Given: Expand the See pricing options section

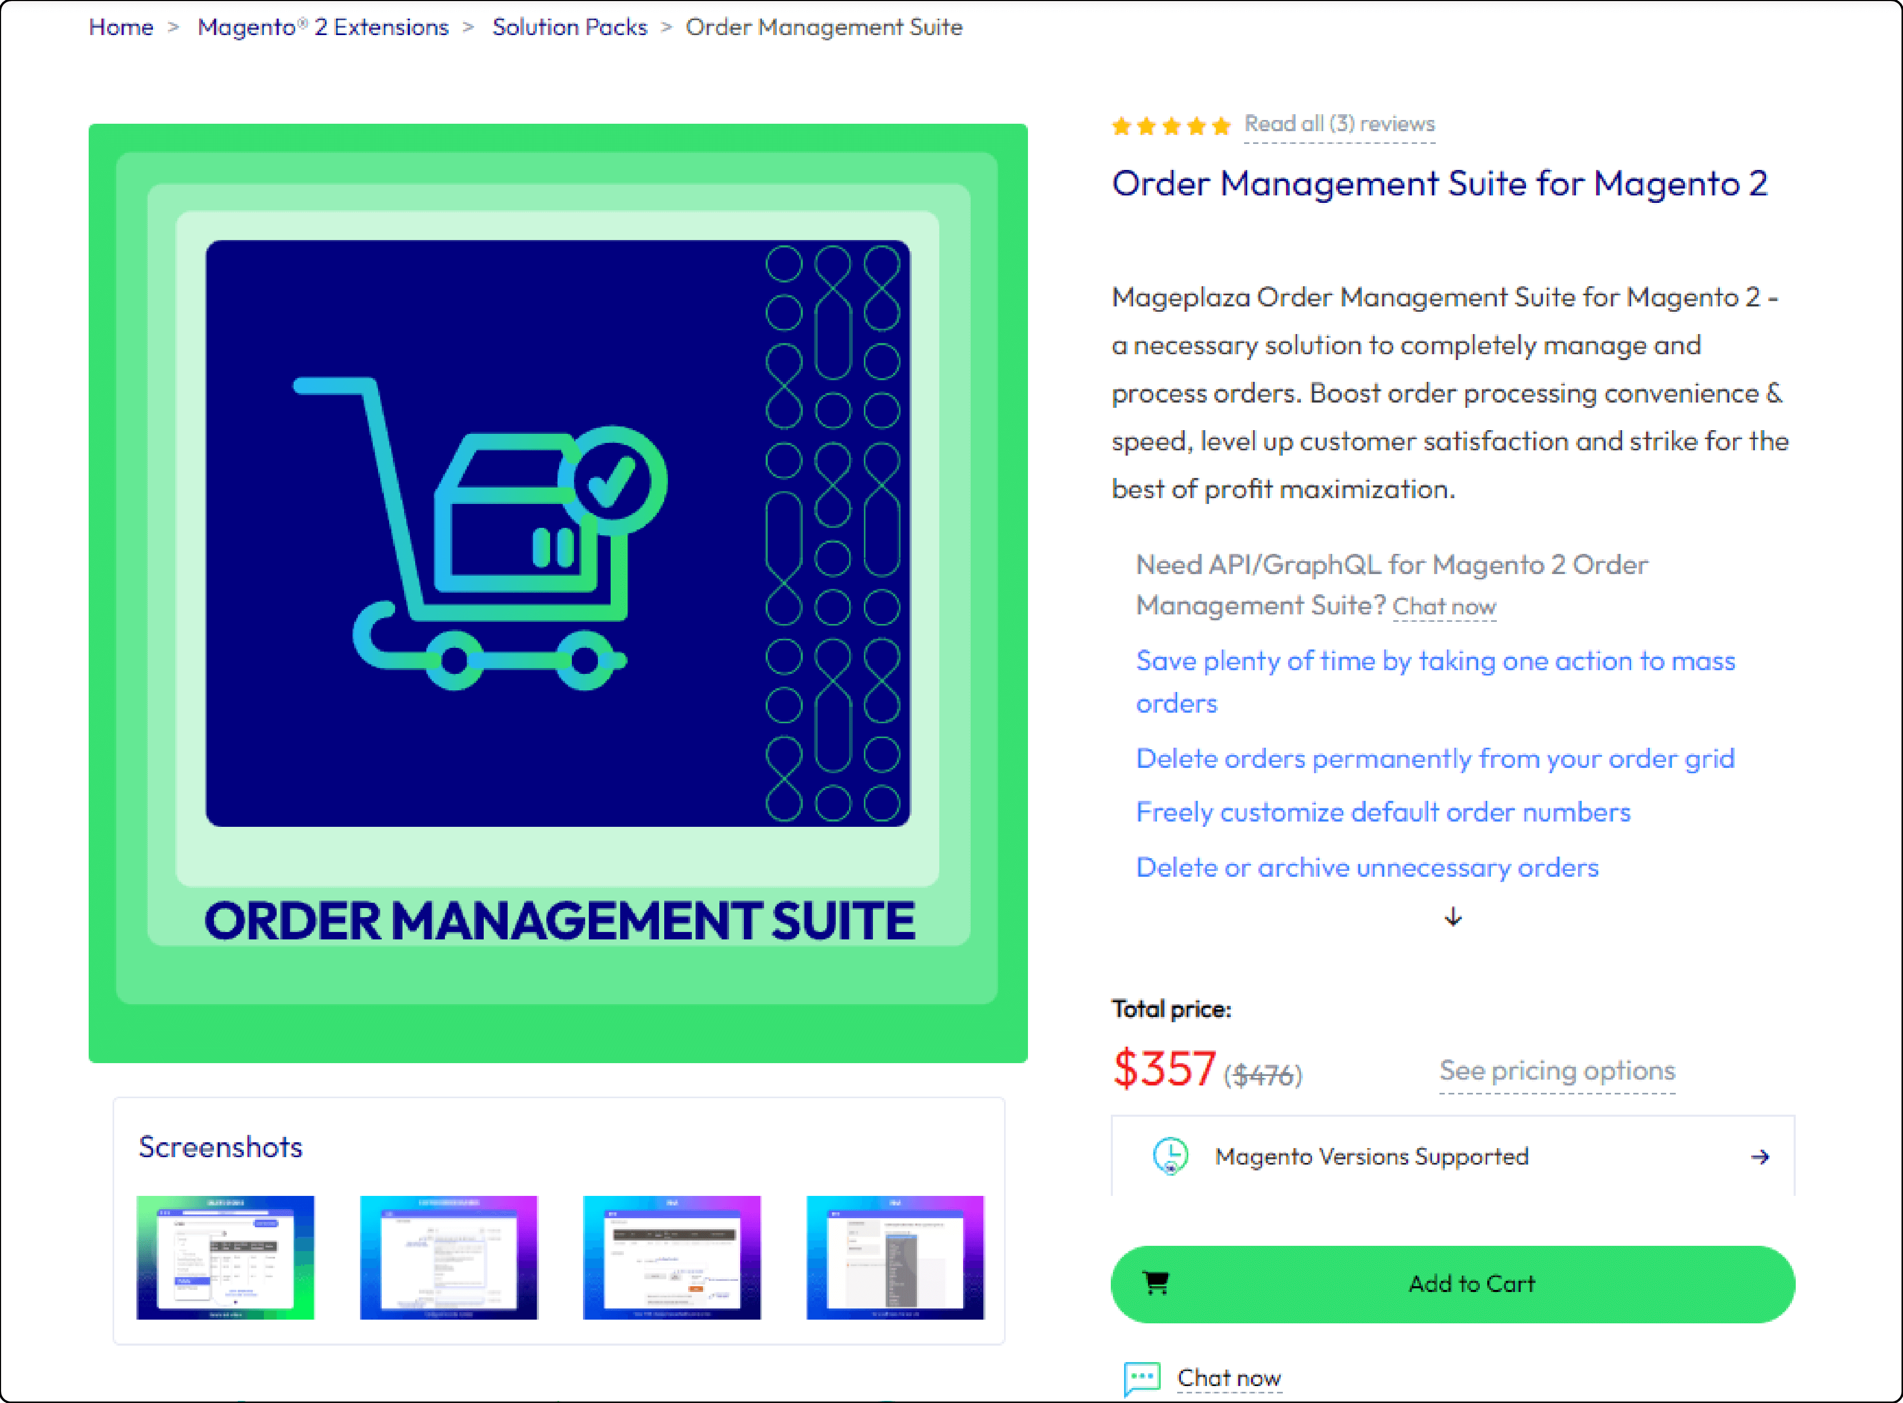Looking at the screenshot, I should (x=1557, y=1071).
